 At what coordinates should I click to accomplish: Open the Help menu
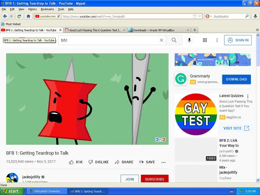tap(71, 9)
